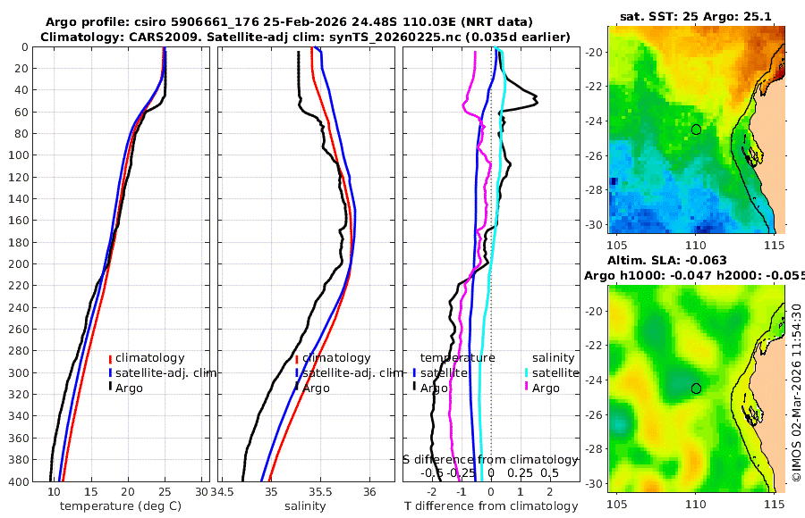Click the 'S difference from climatology' label

pos(491,460)
